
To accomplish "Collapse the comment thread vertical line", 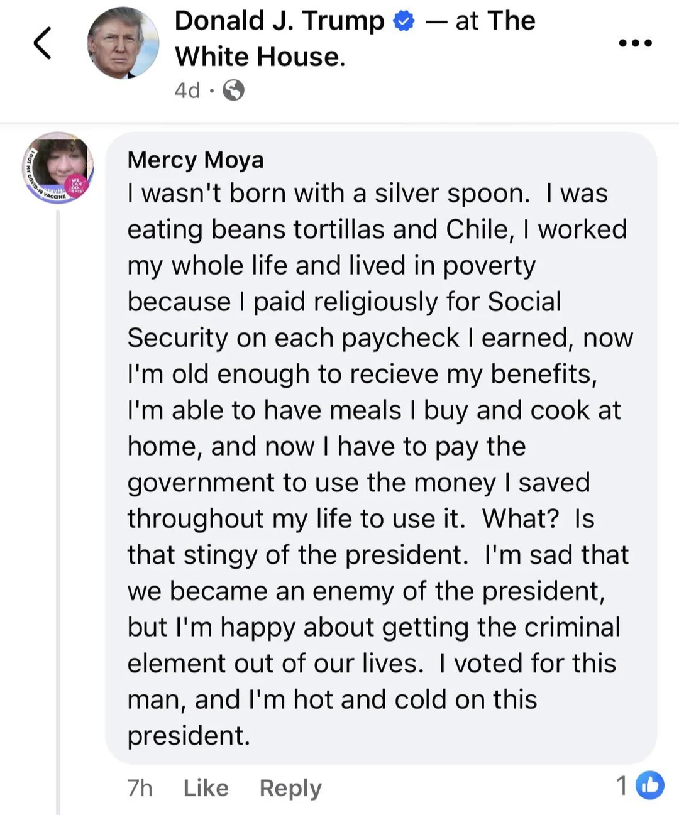I will [58, 503].
